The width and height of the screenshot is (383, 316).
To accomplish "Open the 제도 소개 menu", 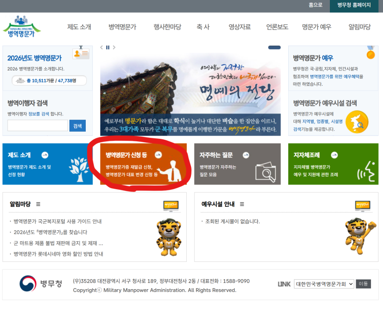I will [79, 27].
